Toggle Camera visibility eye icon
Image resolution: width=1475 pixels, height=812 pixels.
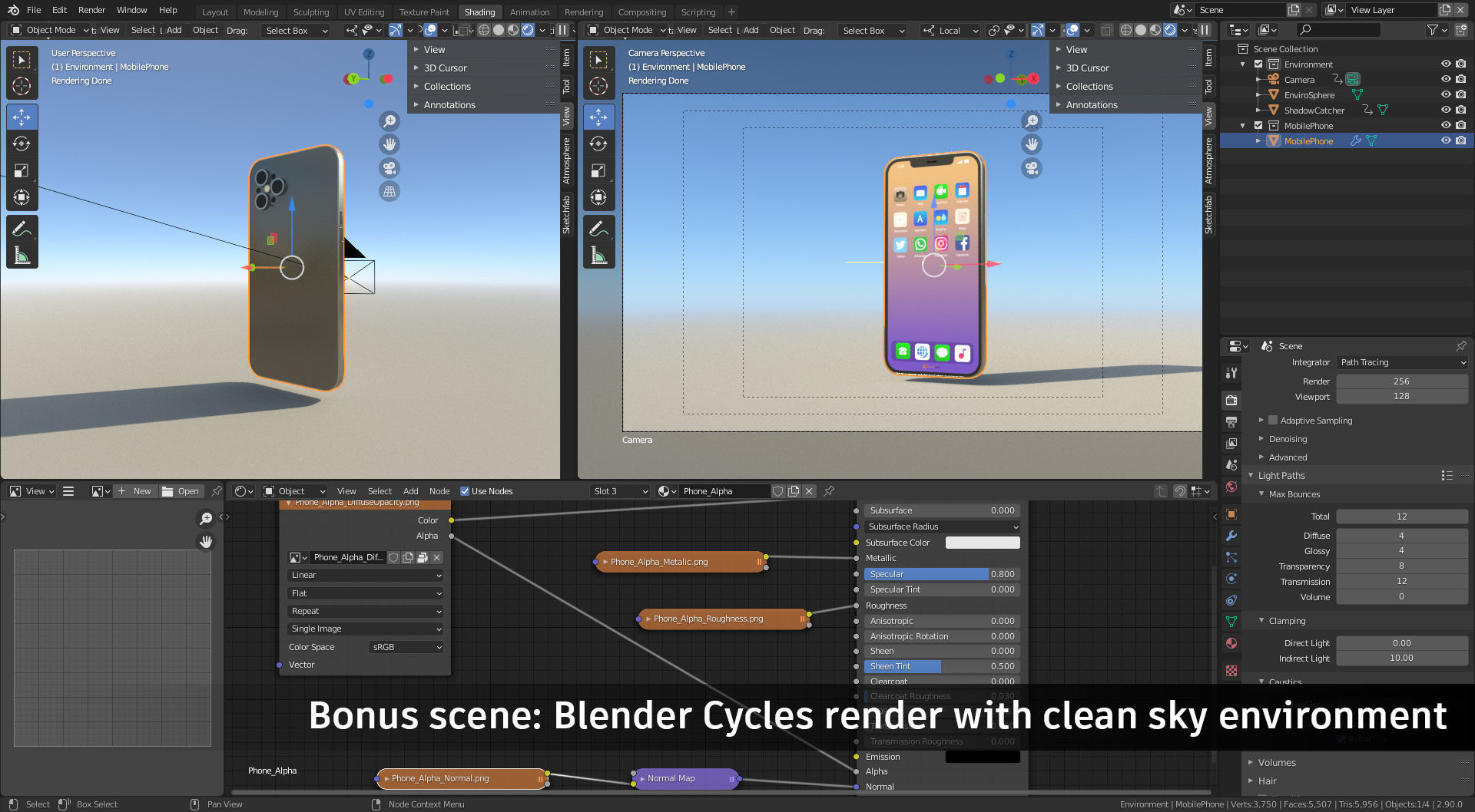point(1446,80)
